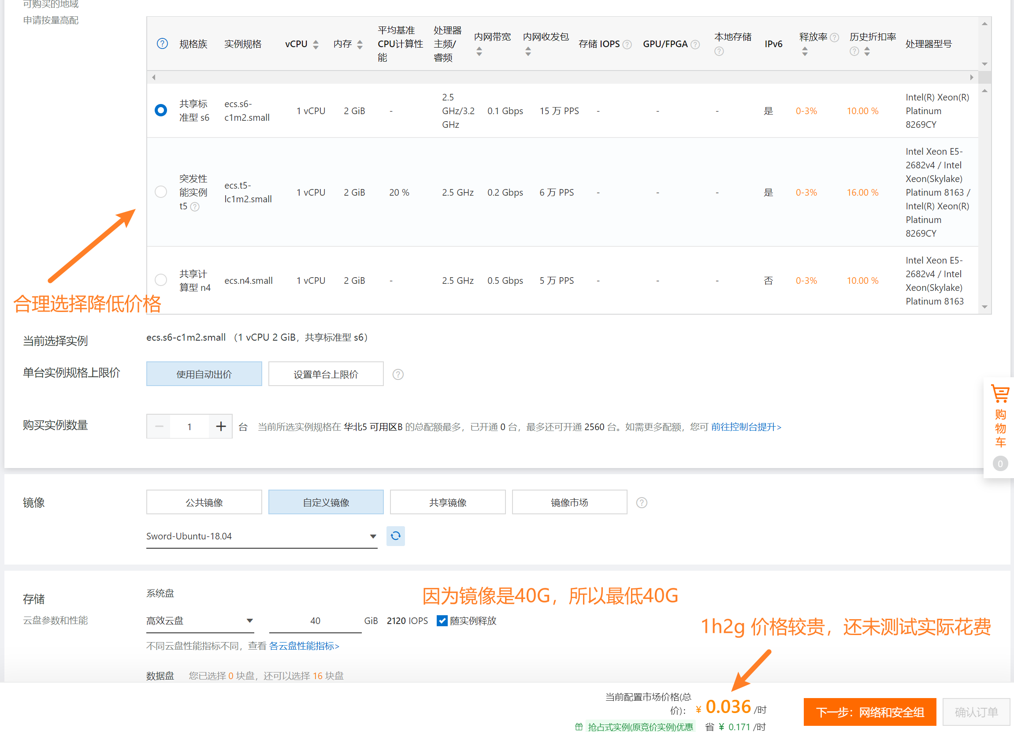This screenshot has width=1014, height=732.
Task: Select the ecs.t5-lc1m2.small radio button
Action: [160, 192]
